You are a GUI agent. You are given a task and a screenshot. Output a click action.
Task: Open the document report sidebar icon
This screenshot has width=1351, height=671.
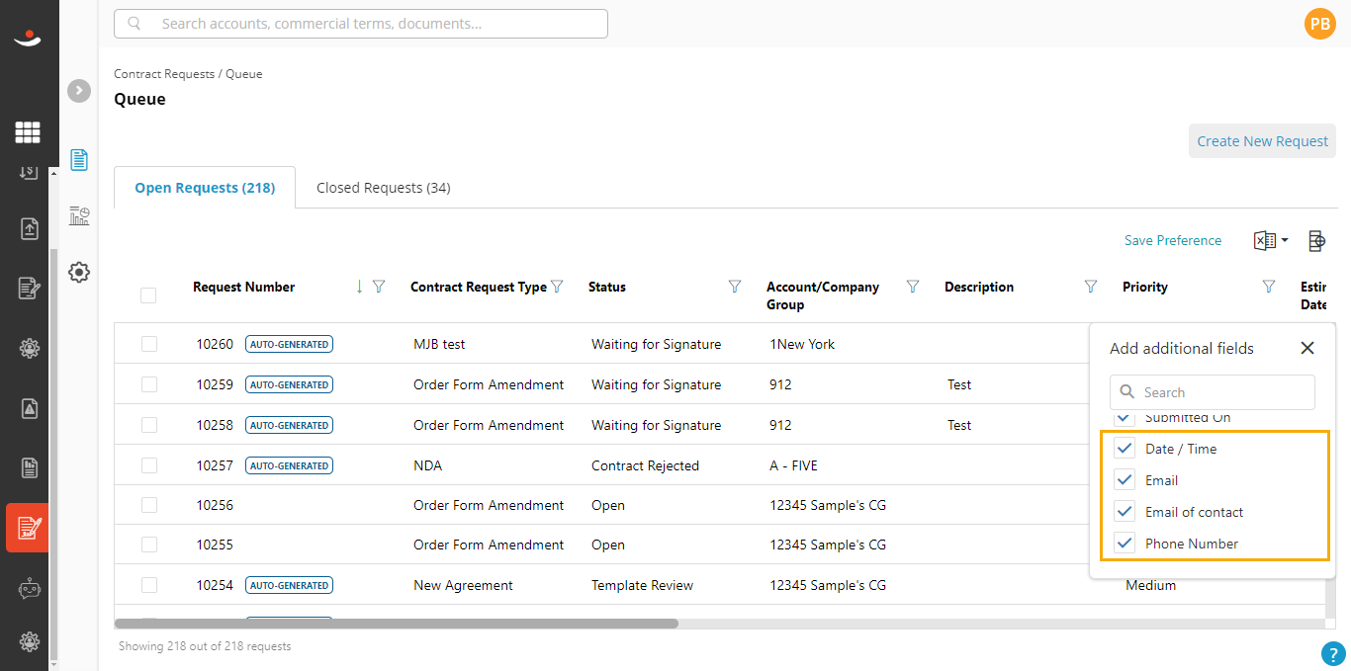[29, 466]
